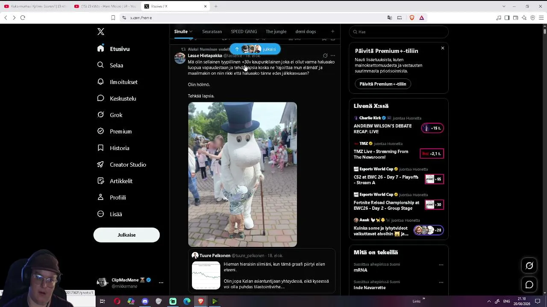
Task: Open the floating messages chat button
Action: point(529,285)
